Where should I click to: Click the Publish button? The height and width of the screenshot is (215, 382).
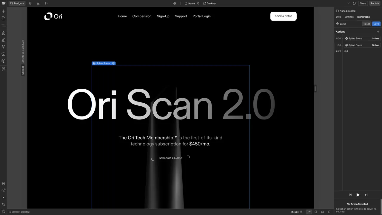(375, 3)
